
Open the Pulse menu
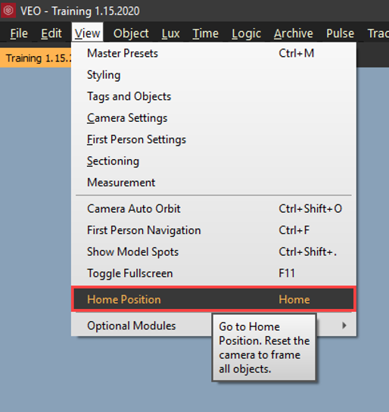340,33
